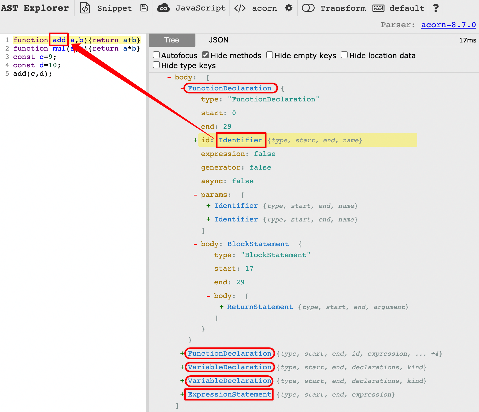The image size is (479, 412).
Task: Expand the first VariableDeclaration node
Action: click(182, 367)
